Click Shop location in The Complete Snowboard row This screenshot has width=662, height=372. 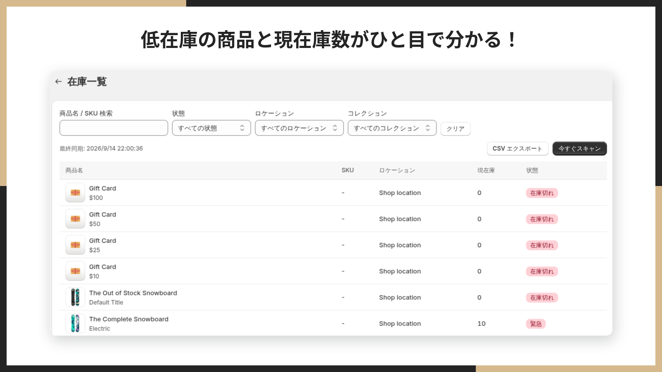click(400, 324)
